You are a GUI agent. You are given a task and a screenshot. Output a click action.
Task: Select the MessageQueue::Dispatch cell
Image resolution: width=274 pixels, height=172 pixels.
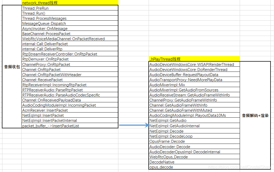tap(70, 24)
